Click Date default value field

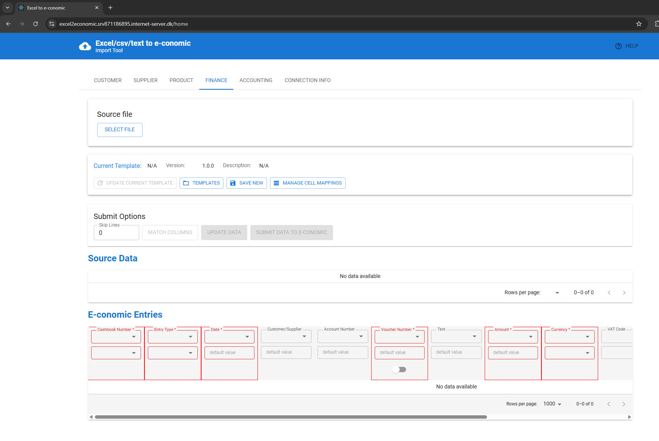229,353
